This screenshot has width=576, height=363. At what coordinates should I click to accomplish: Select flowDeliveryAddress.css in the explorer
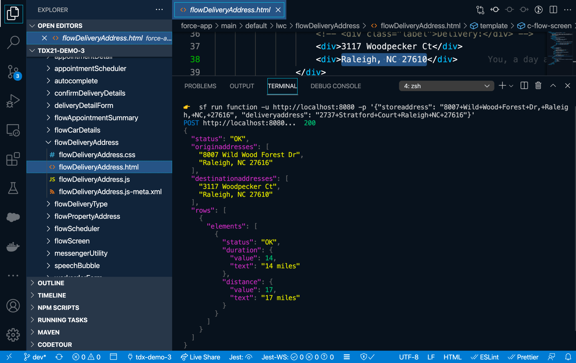click(97, 154)
